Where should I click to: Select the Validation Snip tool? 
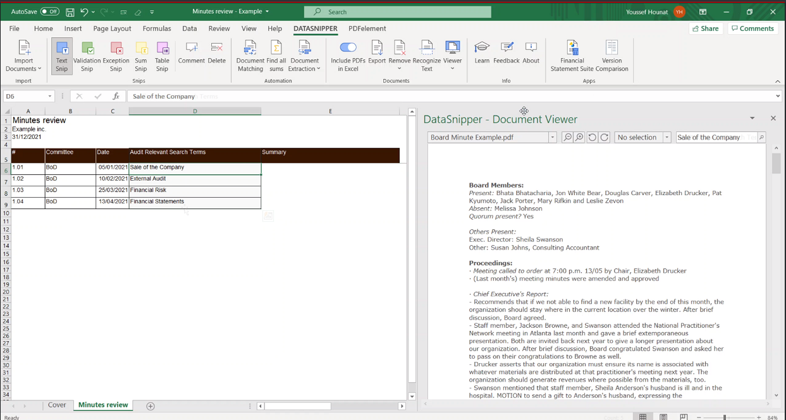pos(87,56)
